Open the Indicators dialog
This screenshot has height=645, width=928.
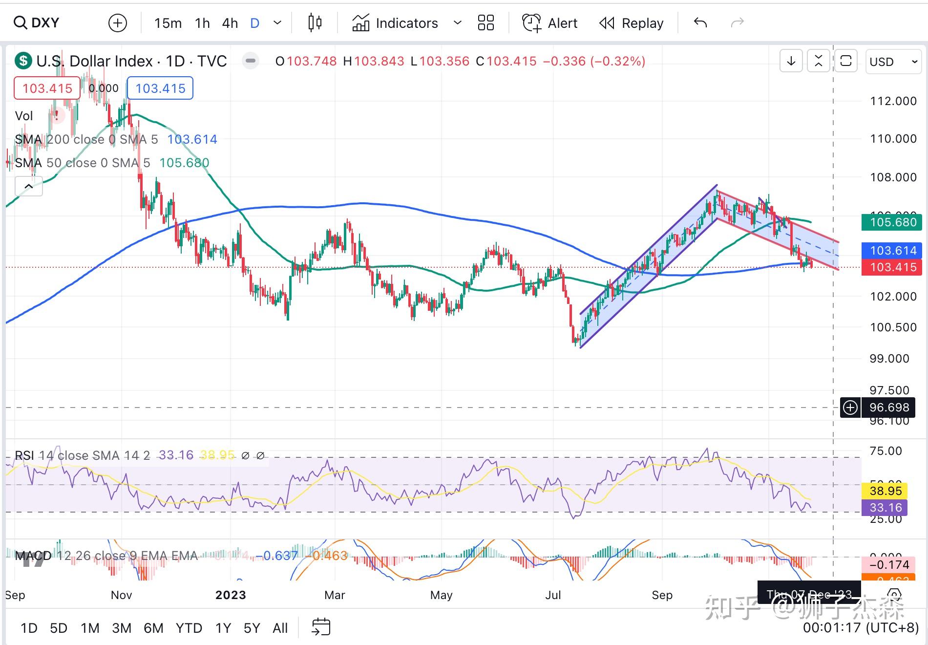395,23
